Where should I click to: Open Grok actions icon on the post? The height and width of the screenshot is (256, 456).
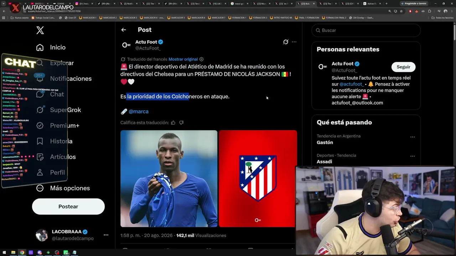(286, 42)
